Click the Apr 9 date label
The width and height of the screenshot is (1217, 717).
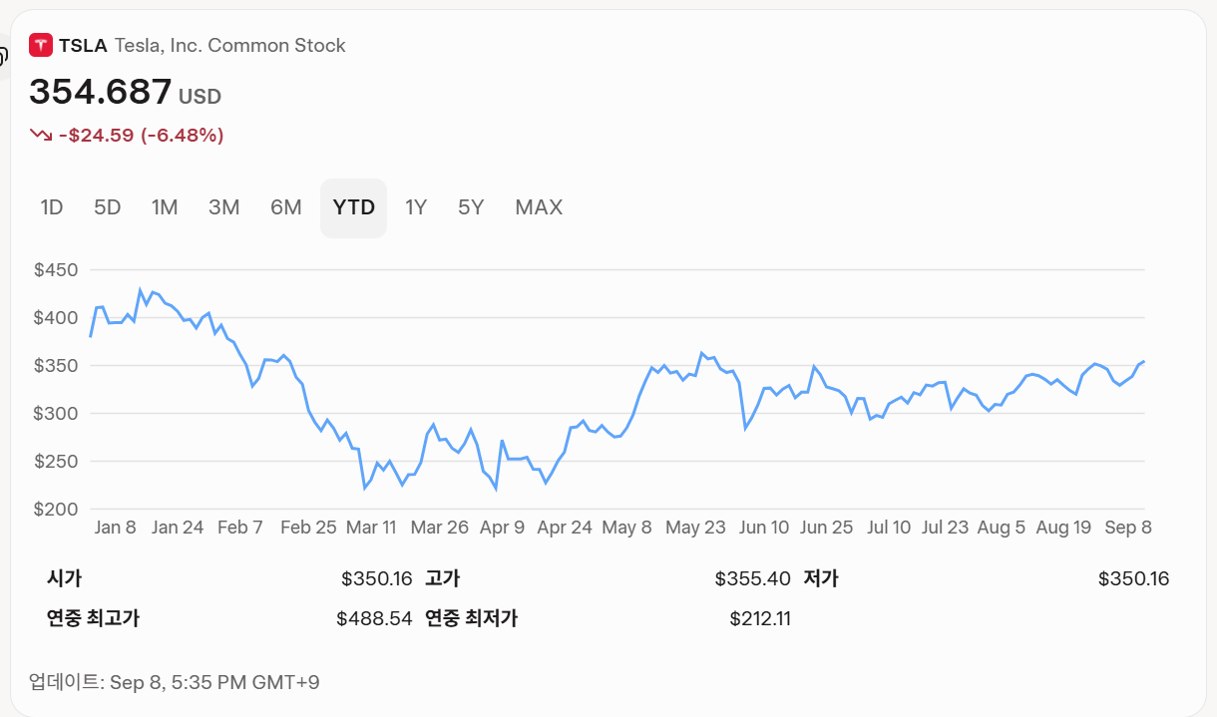(x=502, y=528)
